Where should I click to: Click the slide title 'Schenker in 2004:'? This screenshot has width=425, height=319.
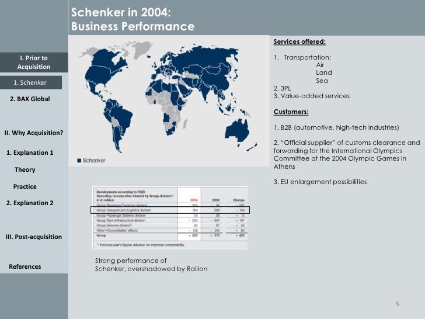pyautogui.click(x=121, y=12)
